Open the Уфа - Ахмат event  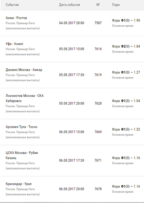click(15, 44)
